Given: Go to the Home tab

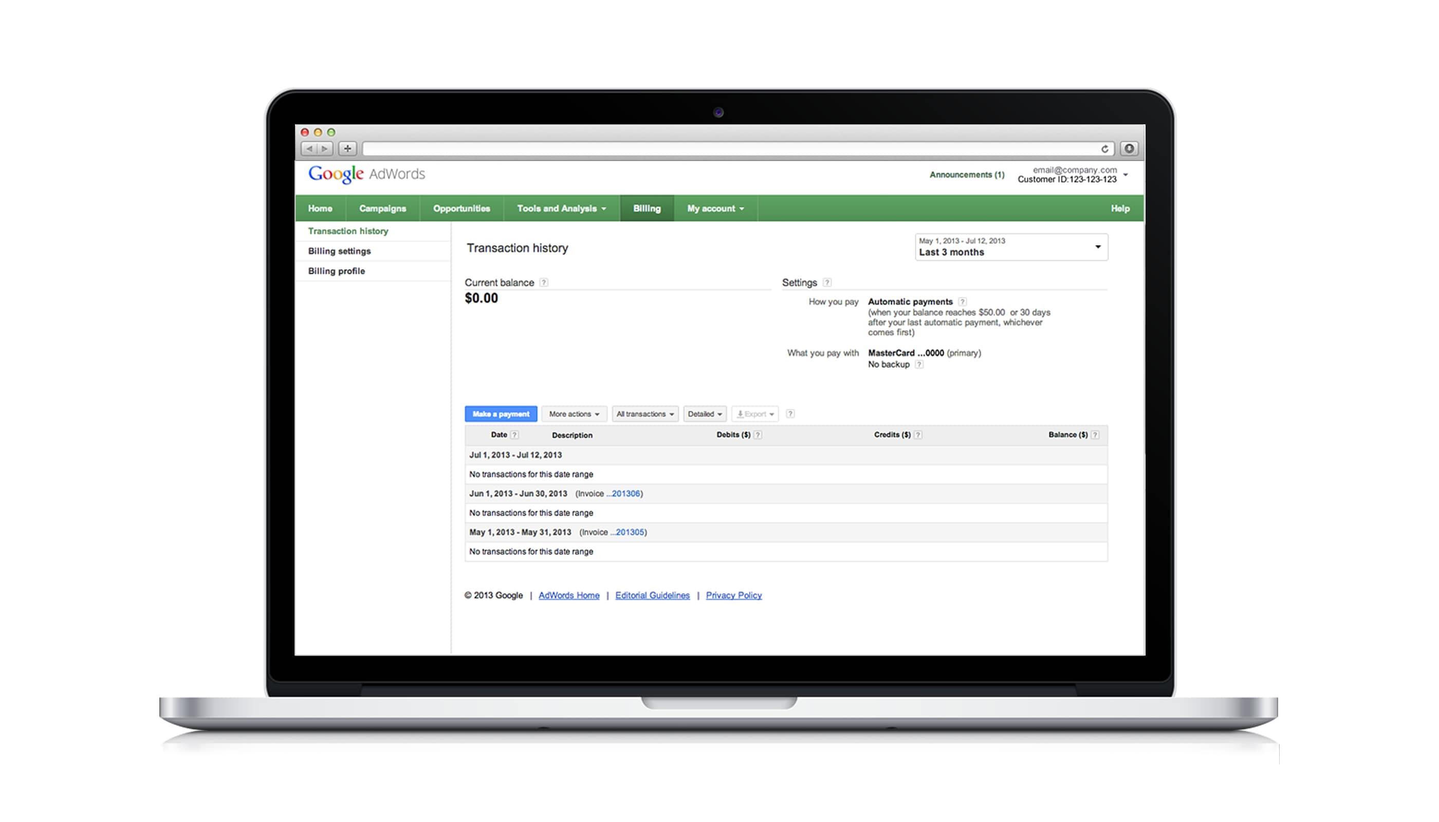Looking at the screenshot, I should 320,209.
